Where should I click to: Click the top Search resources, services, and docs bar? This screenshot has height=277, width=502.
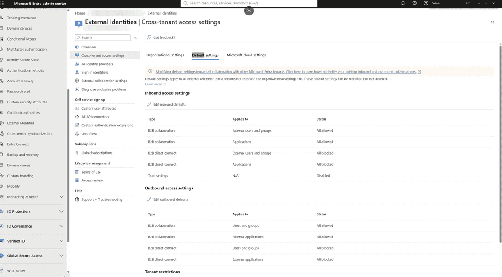(249, 3)
